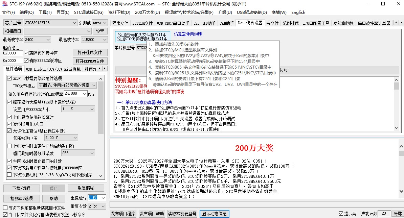Open the 串口波特率计算器 tab

coord(374,23)
